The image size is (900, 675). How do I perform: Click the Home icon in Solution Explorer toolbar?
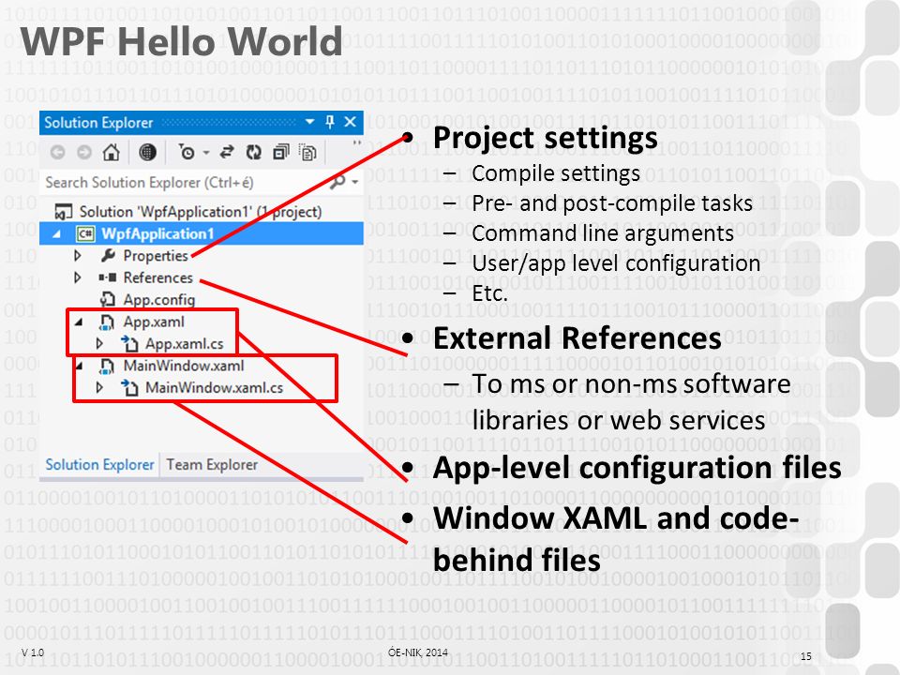[112, 152]
